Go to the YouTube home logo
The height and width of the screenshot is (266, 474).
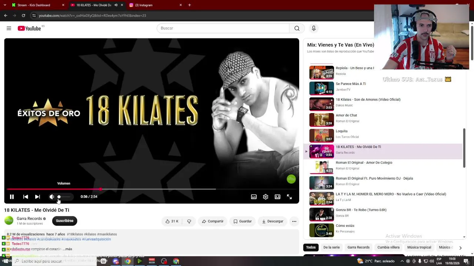point(29,28)
